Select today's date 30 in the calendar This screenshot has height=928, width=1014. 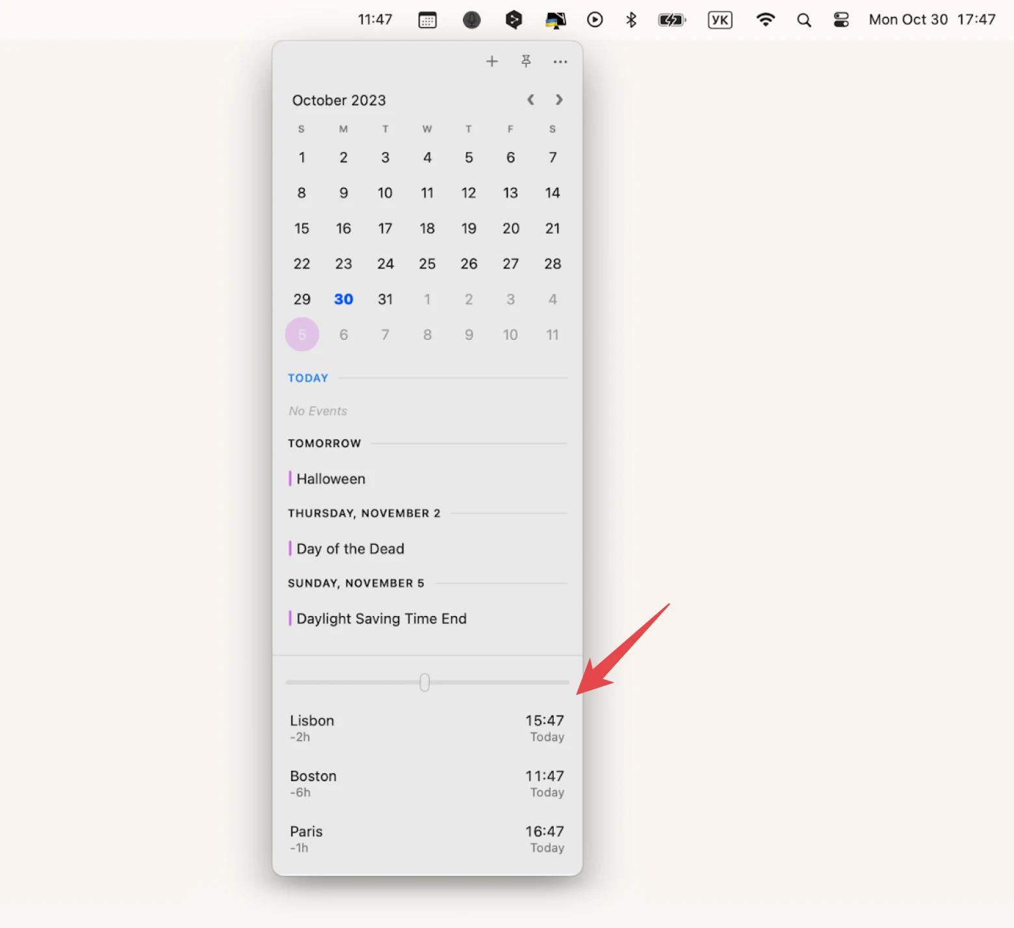[344, 299]
